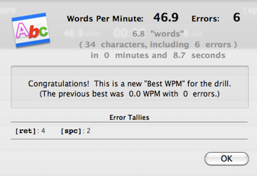This screenshot has height=176, width=257.
Task: Click the green letter c in the icon
Action: pyautogui.click(x=43, y=31)
